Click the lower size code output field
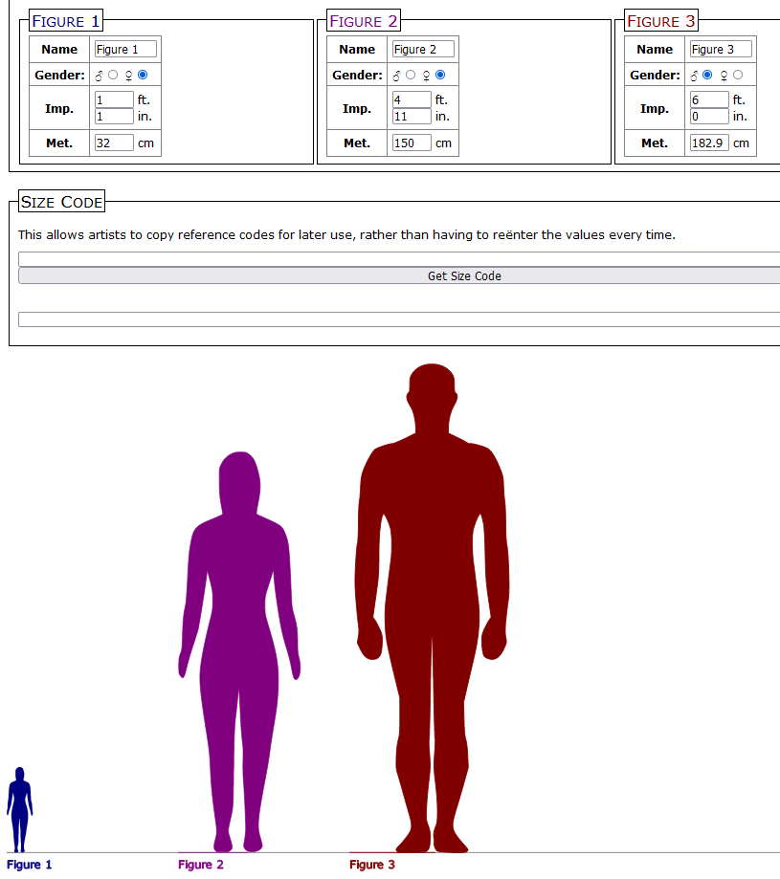Screen dimensions: 780x879 [399, 319]
